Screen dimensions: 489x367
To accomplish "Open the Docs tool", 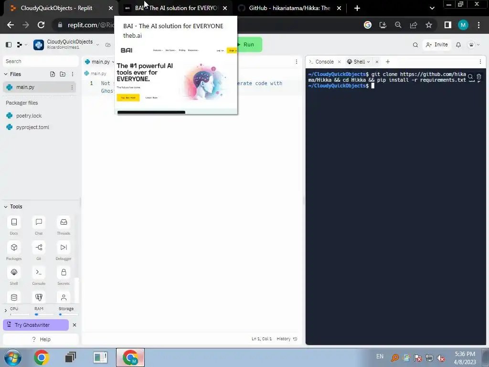I will [14, 222].
